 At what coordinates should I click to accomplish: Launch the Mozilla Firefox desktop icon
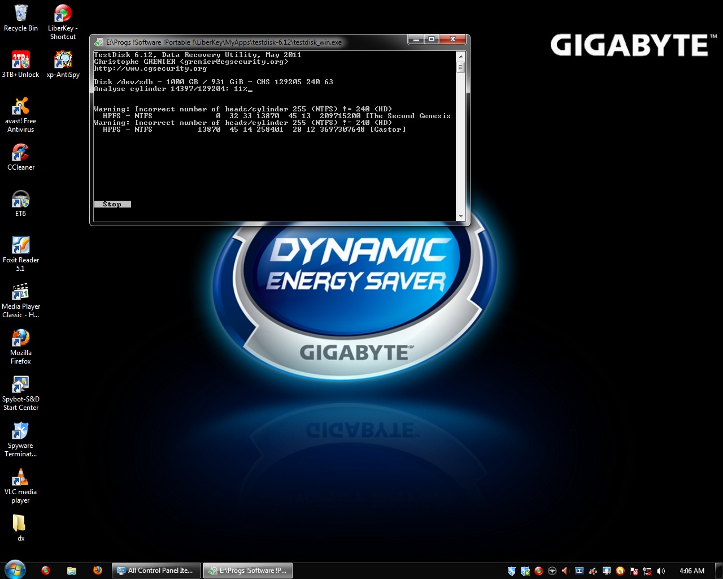point(21,347)
